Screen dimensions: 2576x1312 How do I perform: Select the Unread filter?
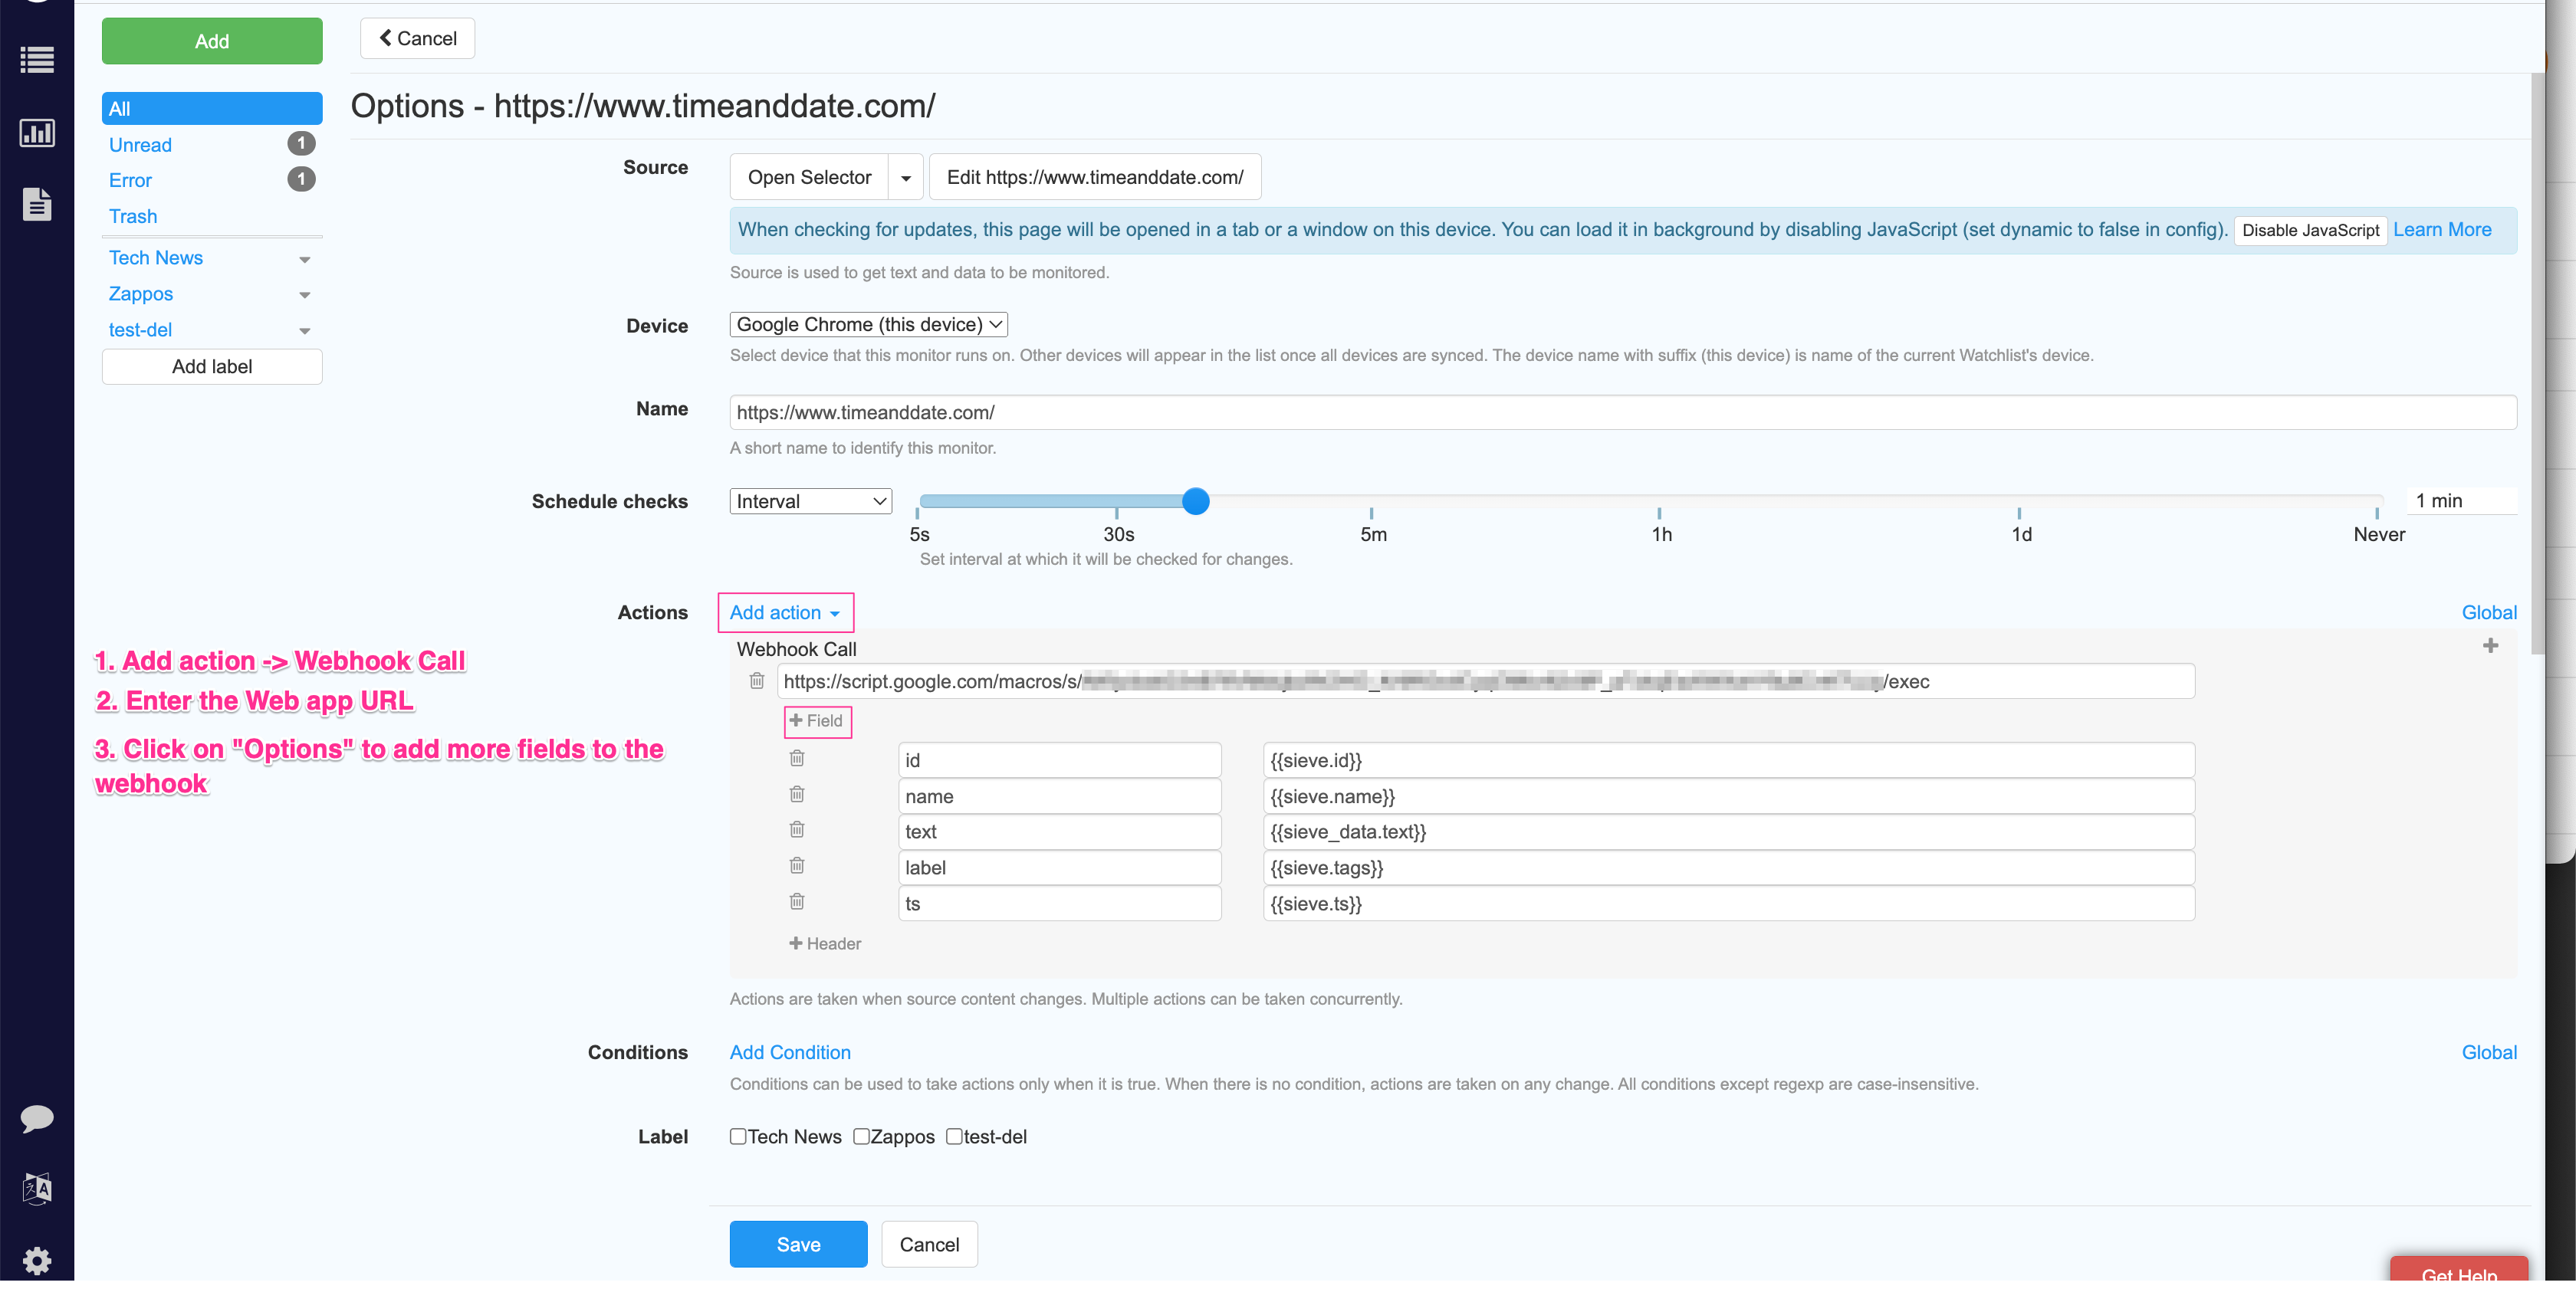140,144
